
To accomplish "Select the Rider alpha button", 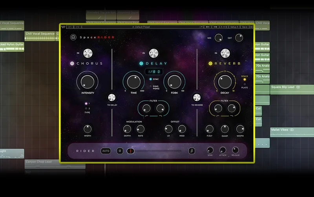I will coord(120,151).
